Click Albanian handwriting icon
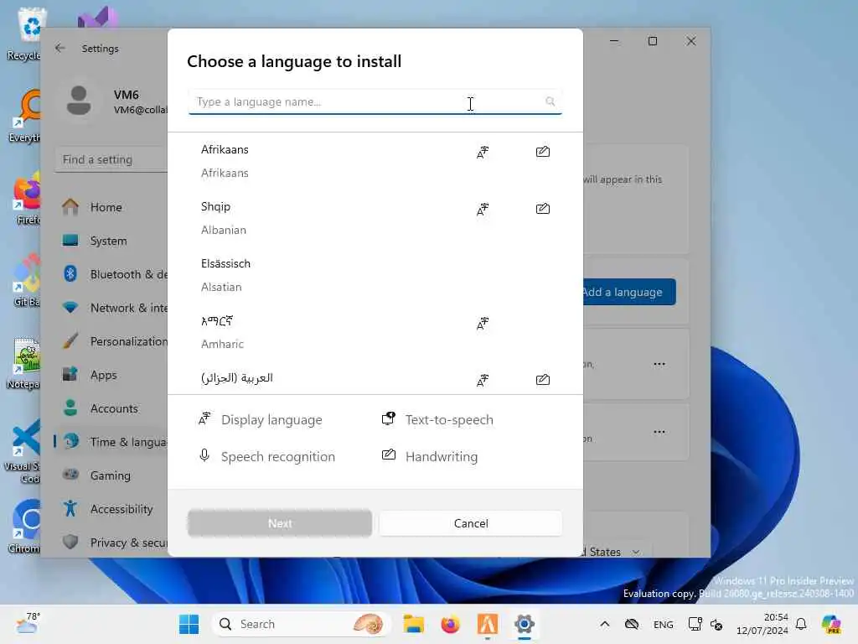This screenshot has width=858, height=644. (543, 209)
